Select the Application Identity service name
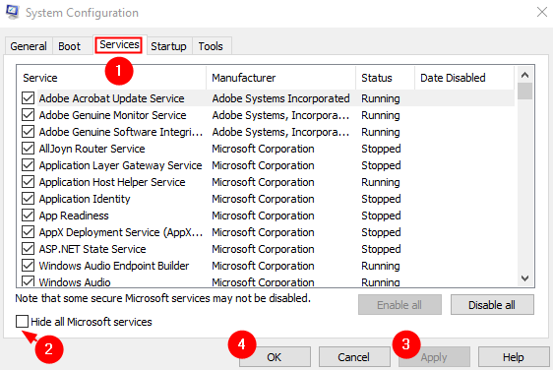Screen dimensions: 553x370 (85, 199)
